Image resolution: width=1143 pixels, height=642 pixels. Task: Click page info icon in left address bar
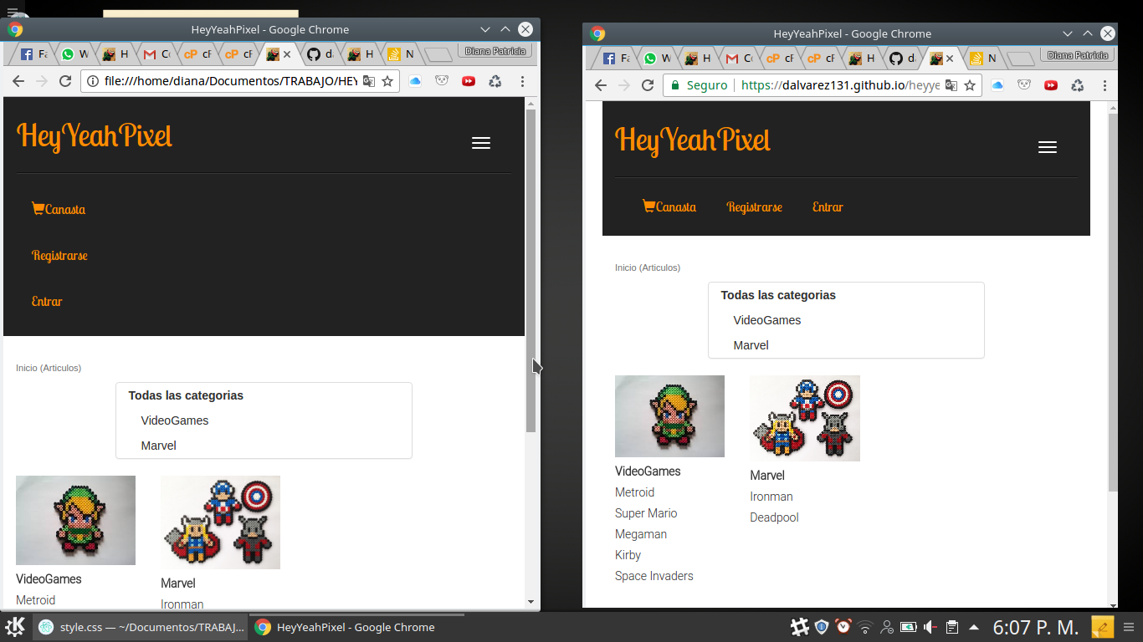pos(92,81)
